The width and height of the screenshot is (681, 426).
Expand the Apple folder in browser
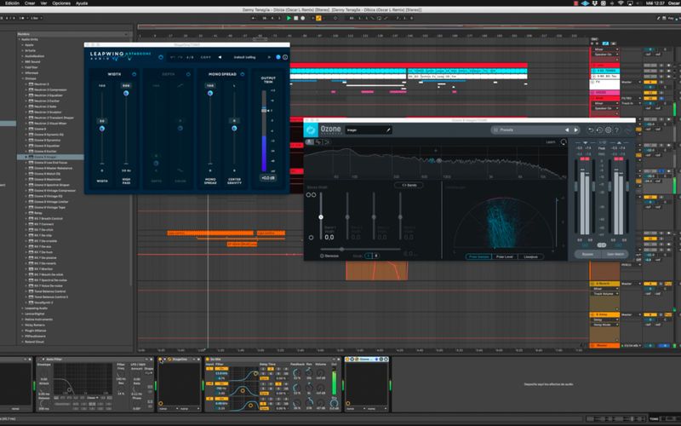[23, 45]
